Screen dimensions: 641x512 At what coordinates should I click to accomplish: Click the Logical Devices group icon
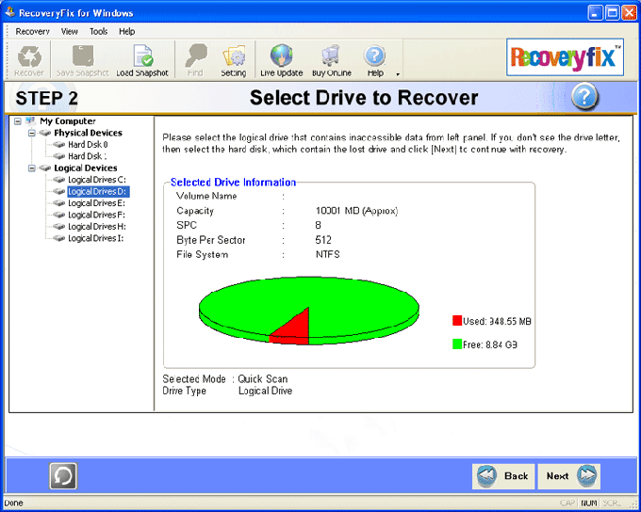pyautogui.click(x=44, y=168)
